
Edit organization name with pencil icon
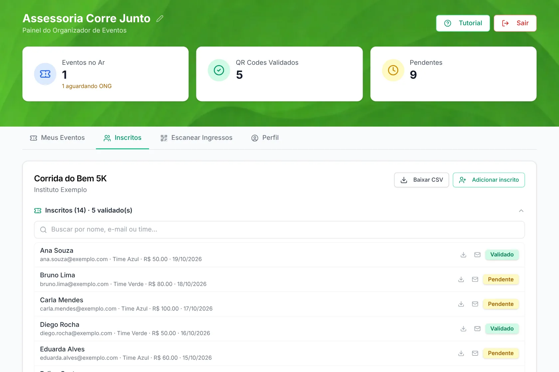(160, 19)
